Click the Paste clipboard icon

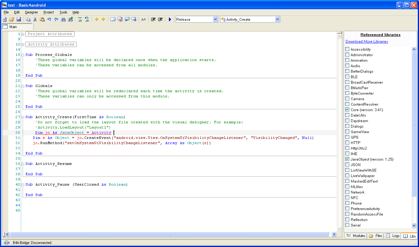click(42, 19)
